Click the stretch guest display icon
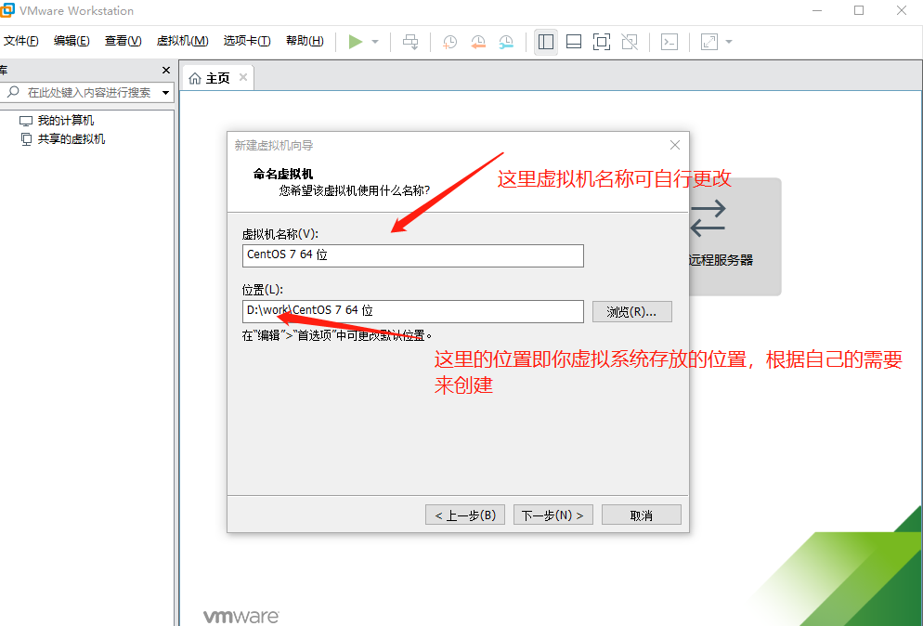 click(x=709, y=42)
